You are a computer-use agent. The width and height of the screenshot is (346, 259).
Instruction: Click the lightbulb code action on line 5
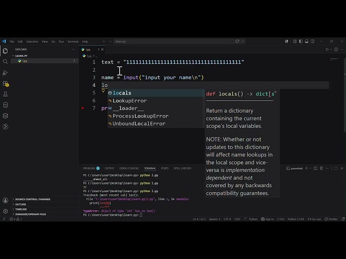pyautogui.click(x=103, y=90)
